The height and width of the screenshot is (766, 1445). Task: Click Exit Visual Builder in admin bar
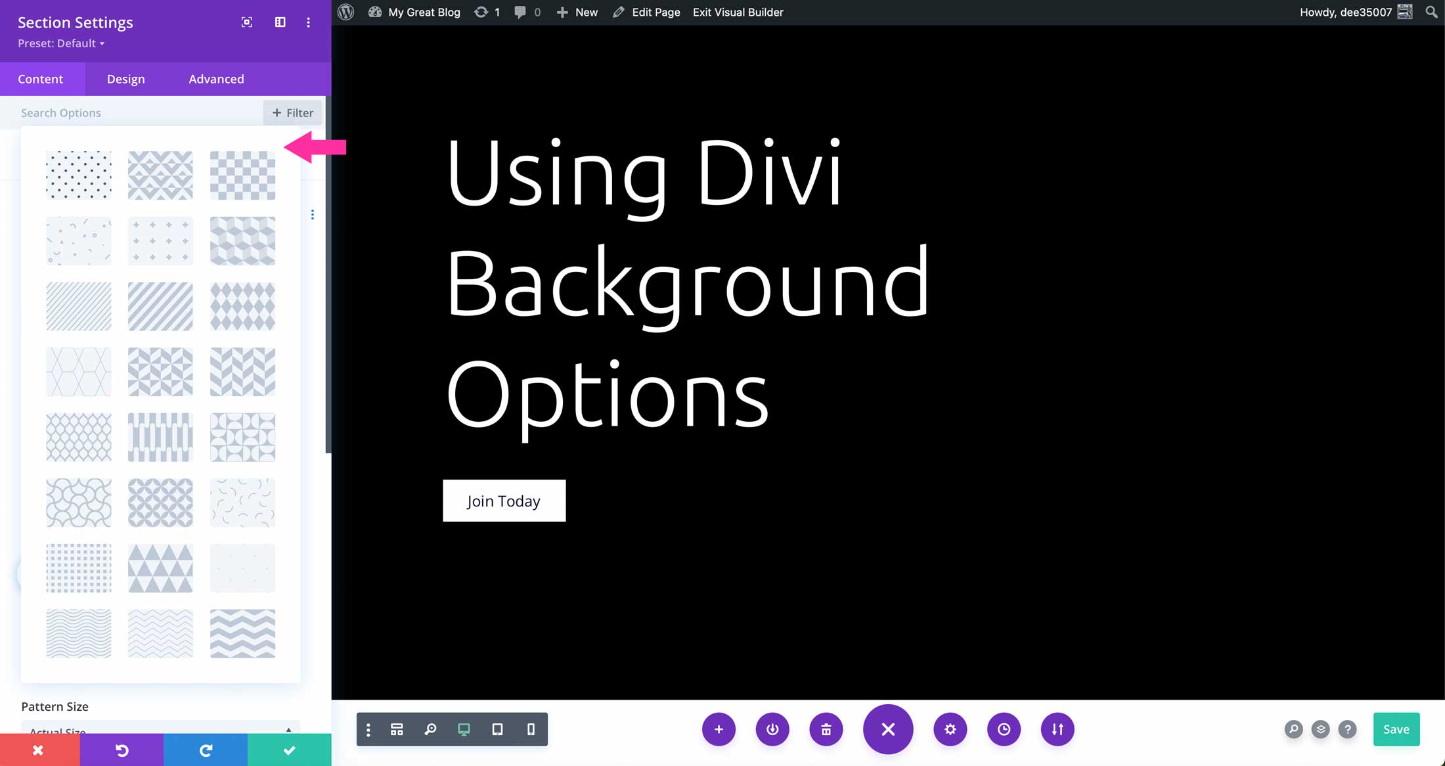click(x=738, y=12)
